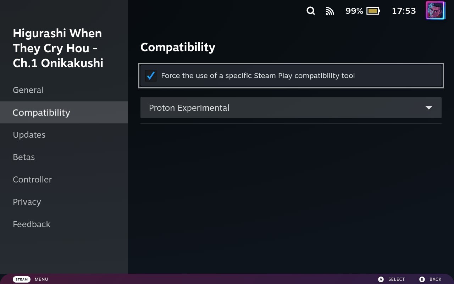Click the clock showing 17:53

coord(404,11)
